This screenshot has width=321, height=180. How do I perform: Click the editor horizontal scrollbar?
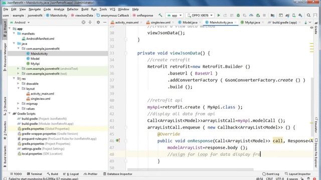coord(191,169)
